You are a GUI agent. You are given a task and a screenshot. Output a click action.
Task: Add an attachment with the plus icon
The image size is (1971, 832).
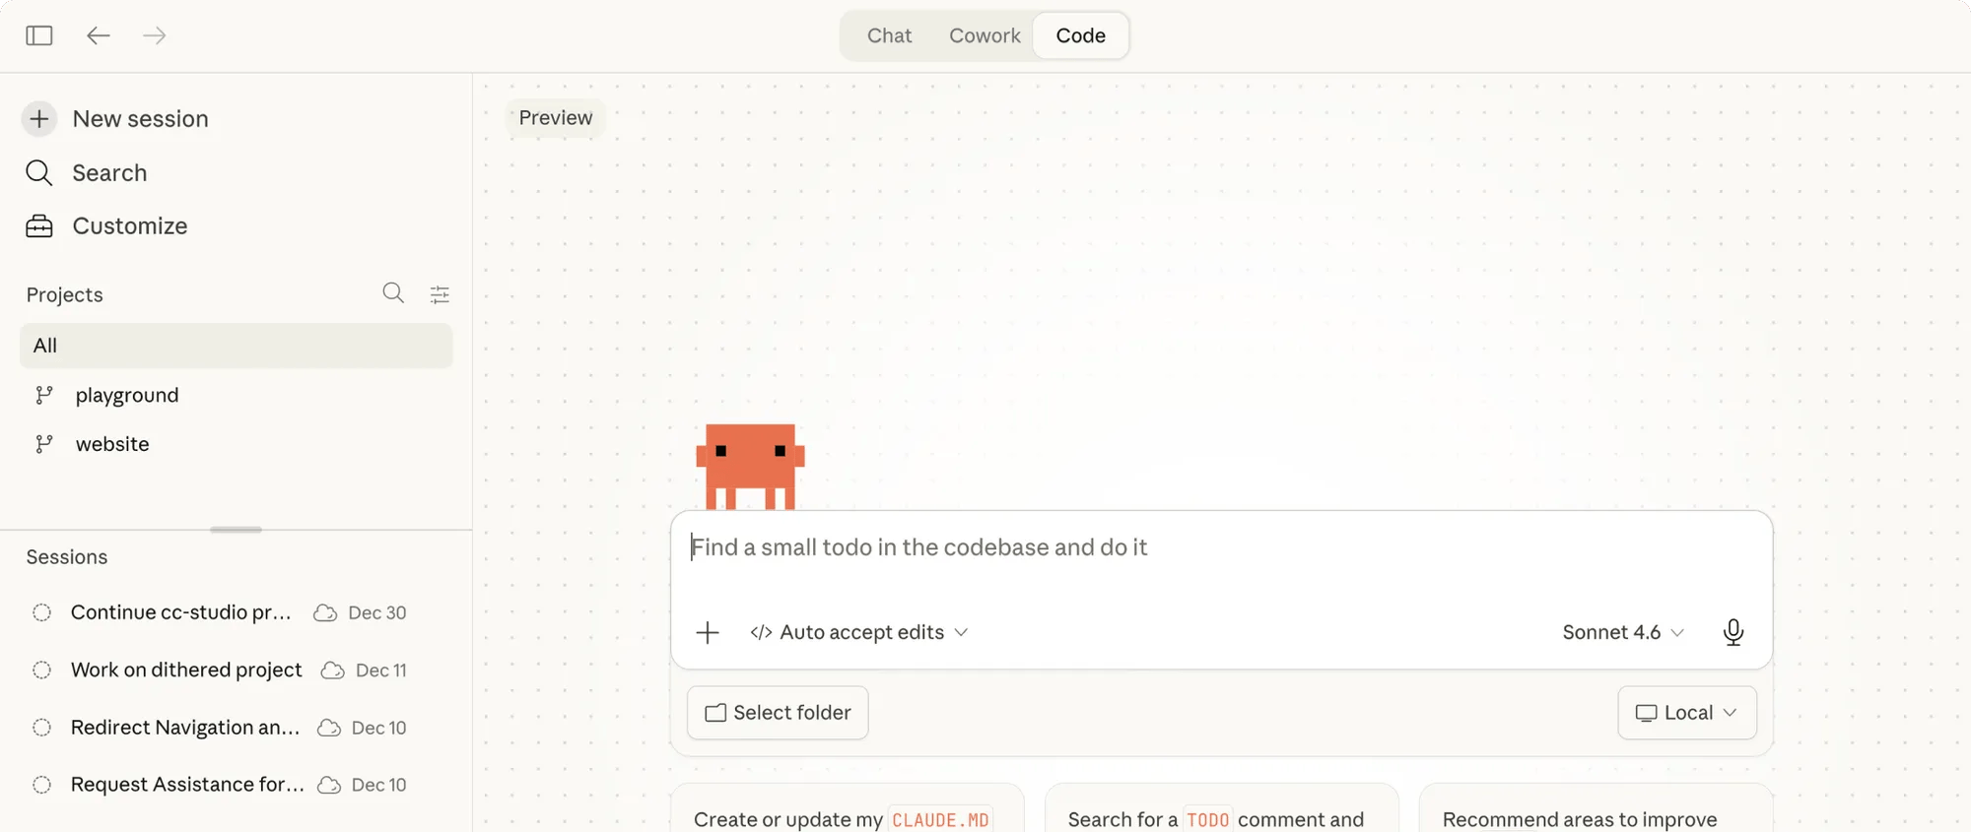708,632
